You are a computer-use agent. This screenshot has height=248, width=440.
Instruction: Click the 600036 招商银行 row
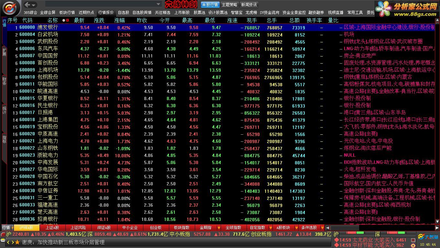(221, 219)
